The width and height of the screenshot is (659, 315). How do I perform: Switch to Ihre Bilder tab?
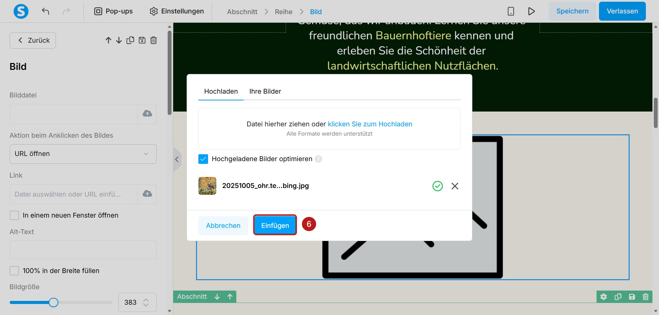(265, 92)
